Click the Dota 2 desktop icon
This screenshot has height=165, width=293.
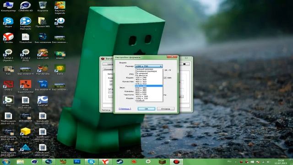tap(8, 86)
